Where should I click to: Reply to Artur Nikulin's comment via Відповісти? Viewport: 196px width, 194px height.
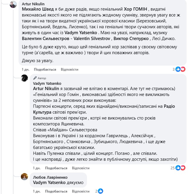point(70,69)
